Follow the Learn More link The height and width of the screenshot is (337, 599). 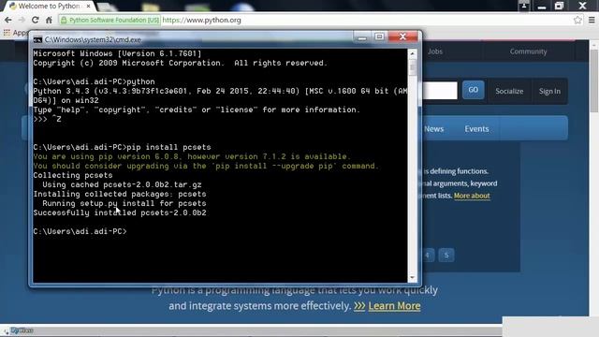pyautogui.click(x=394, y=306)
